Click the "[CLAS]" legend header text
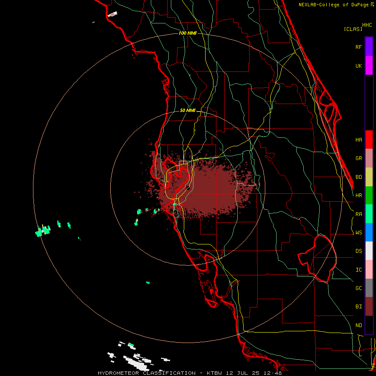This screenshot has width=376, height=376. pos(353,29)
